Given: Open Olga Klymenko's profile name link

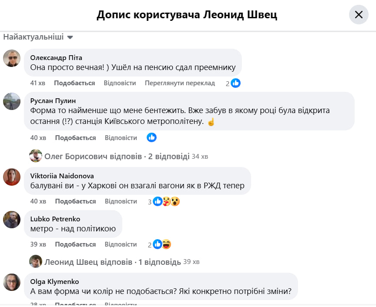Looking at the screenshot, I should [x=54, y=281].
